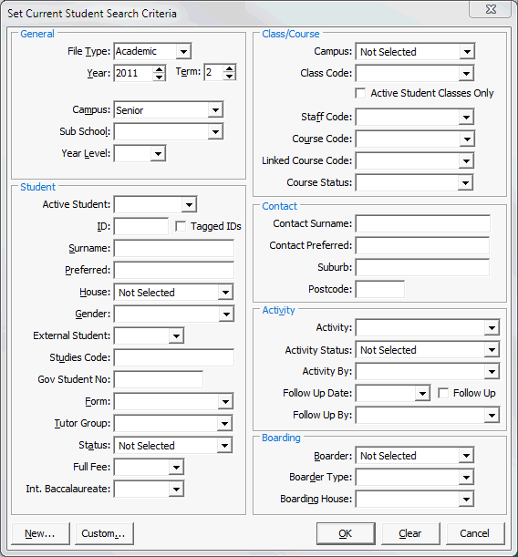Expand the Follow Up By dropdown
The width and height of the screenshot is (518, 557).
[x=492, y=416]
